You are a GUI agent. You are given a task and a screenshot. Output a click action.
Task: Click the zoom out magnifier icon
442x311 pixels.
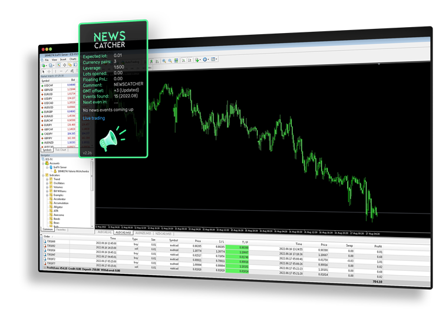coord(170,60)
